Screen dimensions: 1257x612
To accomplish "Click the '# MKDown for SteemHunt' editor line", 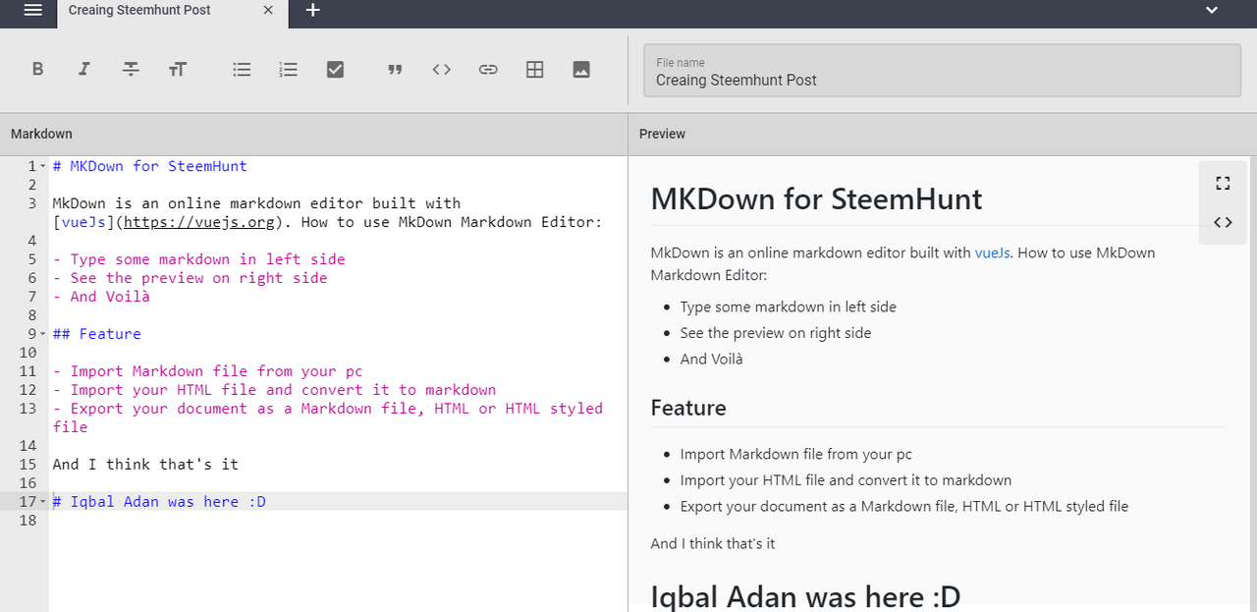I will pyautogui.click(x=150, y=166).
